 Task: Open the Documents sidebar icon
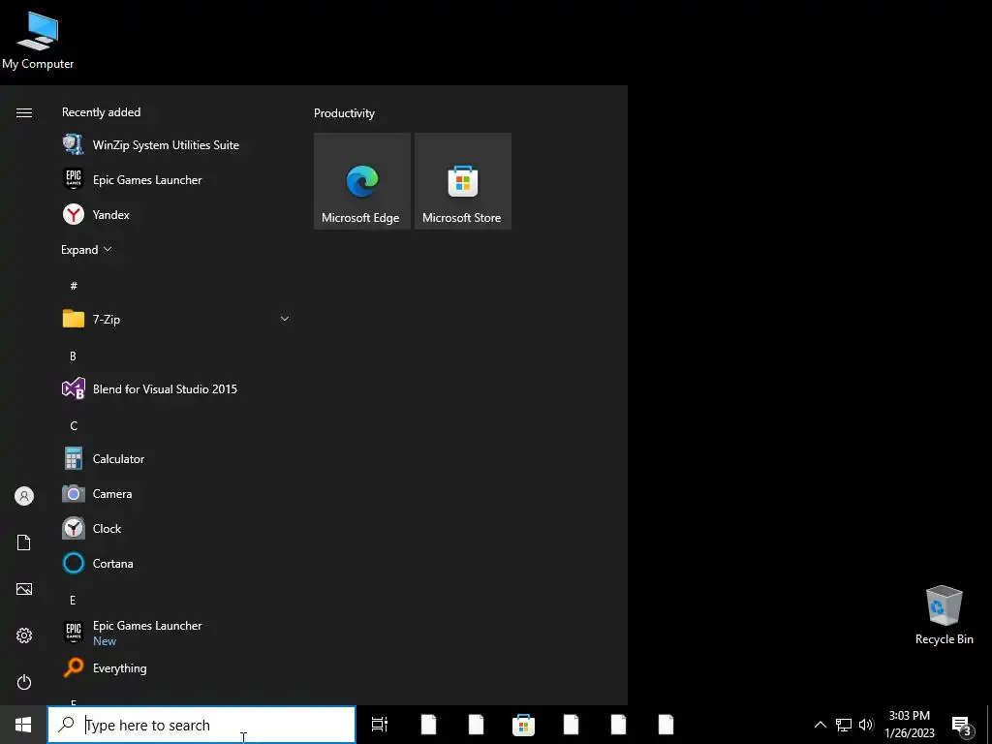point(24,542)
